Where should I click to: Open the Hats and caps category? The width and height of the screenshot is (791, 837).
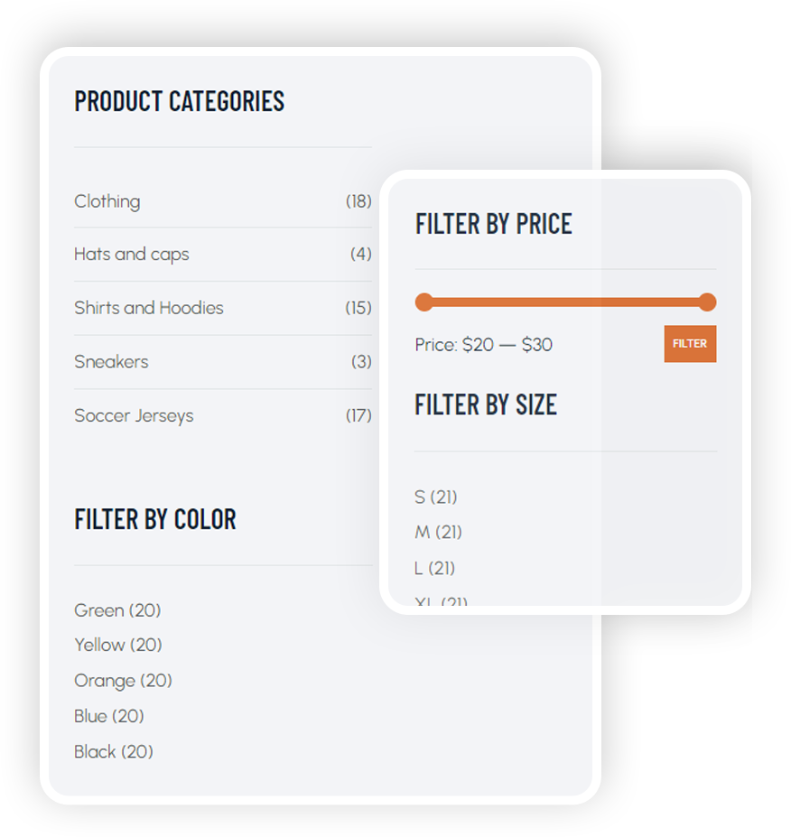click(132, 255)
